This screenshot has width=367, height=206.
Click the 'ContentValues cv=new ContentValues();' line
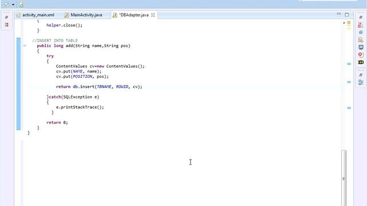pyautogui.click(x=100, y=66)
